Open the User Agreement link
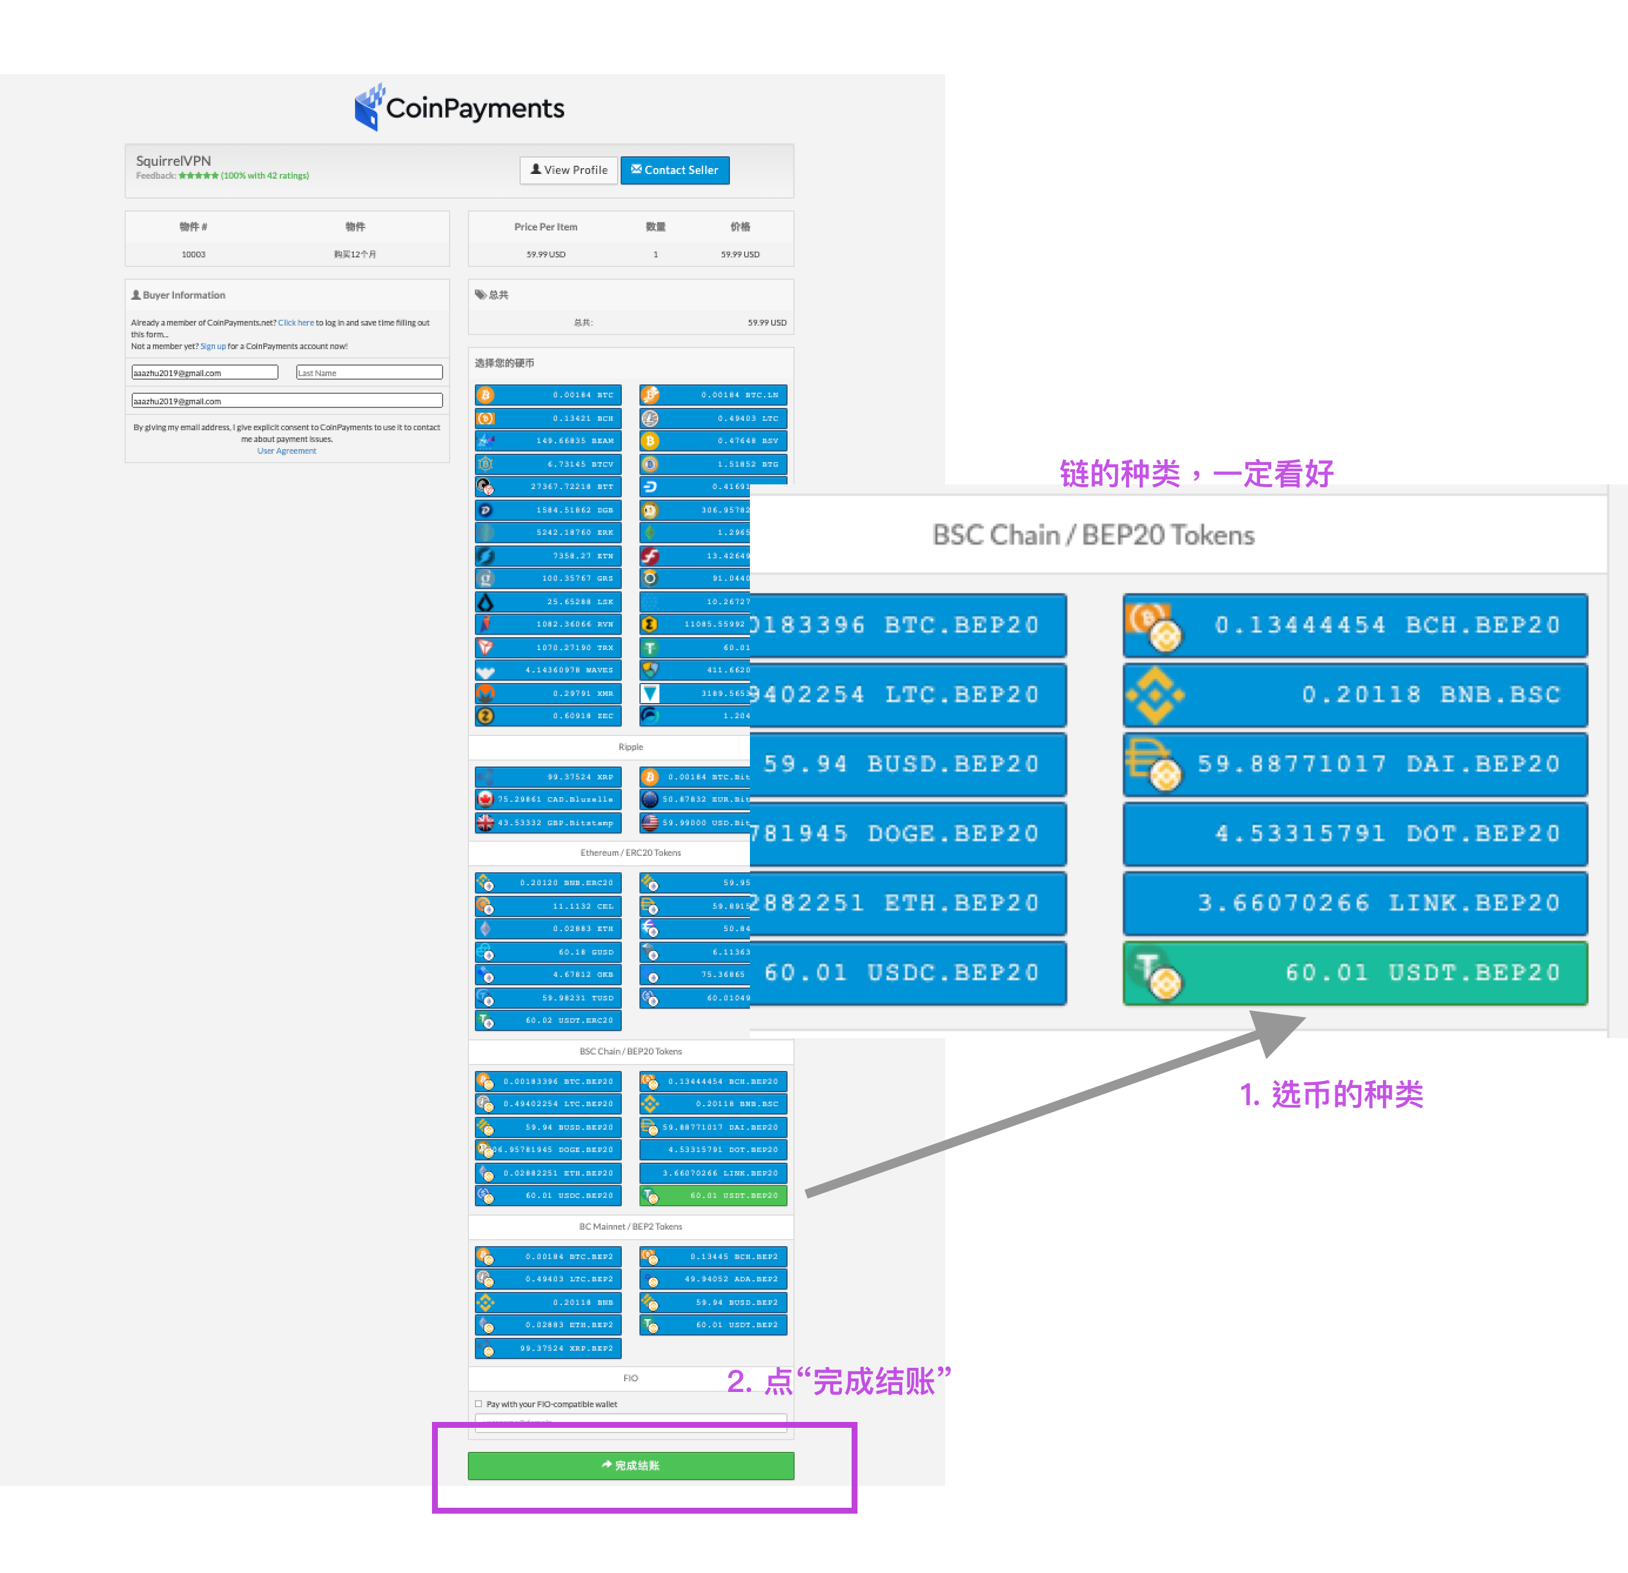 (287, 451)
